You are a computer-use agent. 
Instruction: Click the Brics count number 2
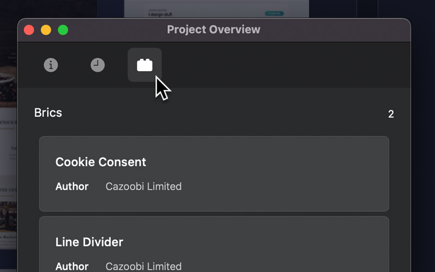pyautogui.click(x=391, y=114)
